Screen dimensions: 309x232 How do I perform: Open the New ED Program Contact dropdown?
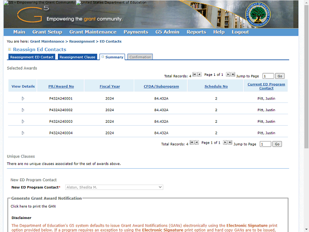(x=114, y=187)
